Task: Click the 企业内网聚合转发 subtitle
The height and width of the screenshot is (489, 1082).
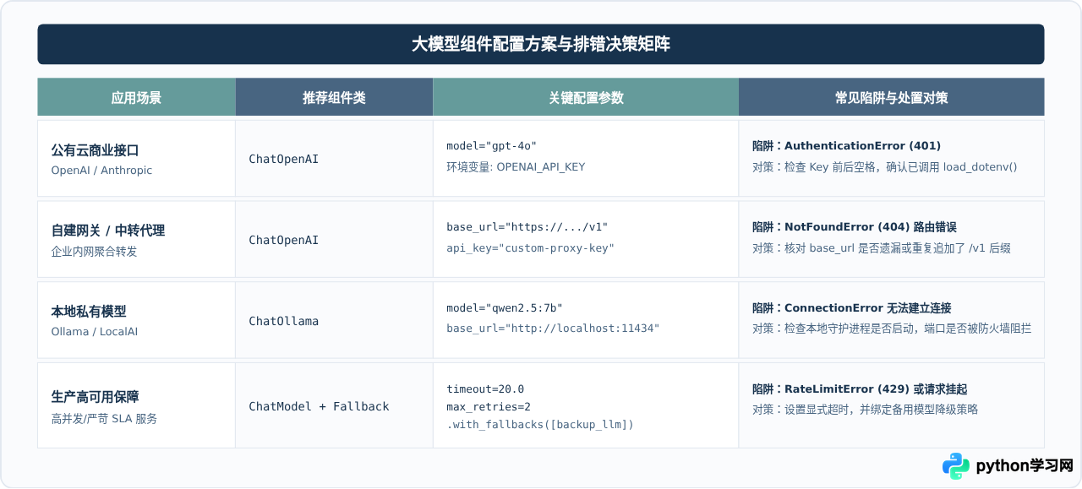Action: click(94, 251)
